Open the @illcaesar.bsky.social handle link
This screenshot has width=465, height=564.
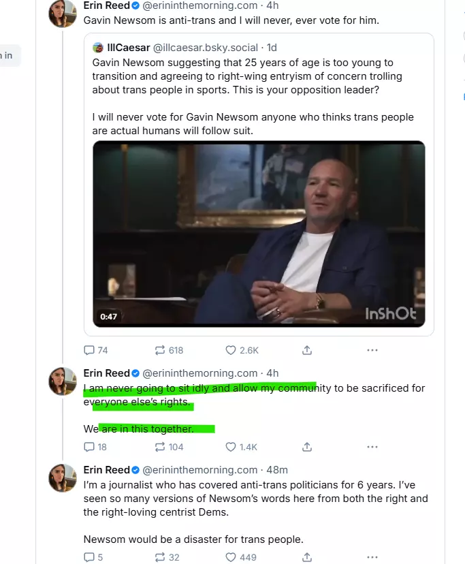pyautogui.click(x=205, y=48)
